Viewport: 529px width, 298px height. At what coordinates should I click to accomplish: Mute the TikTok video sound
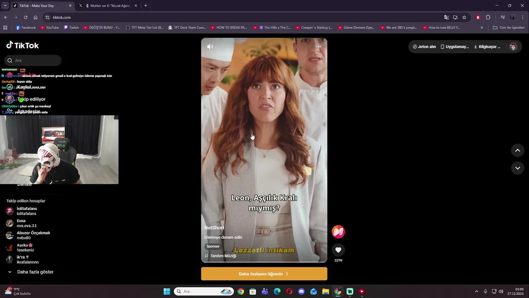pos(210,47)
